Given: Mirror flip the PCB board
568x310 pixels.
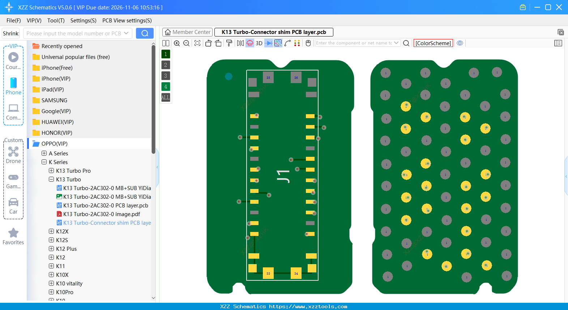Looking at the screenshot, I should click(240, 43).
